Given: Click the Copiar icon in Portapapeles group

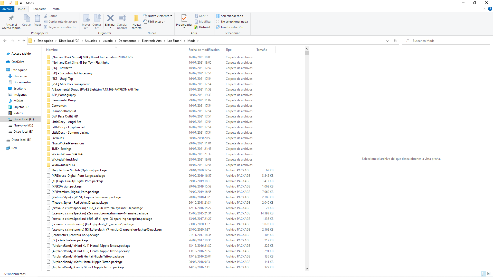Looking at the screenshot, I should [x=26, y=18].
